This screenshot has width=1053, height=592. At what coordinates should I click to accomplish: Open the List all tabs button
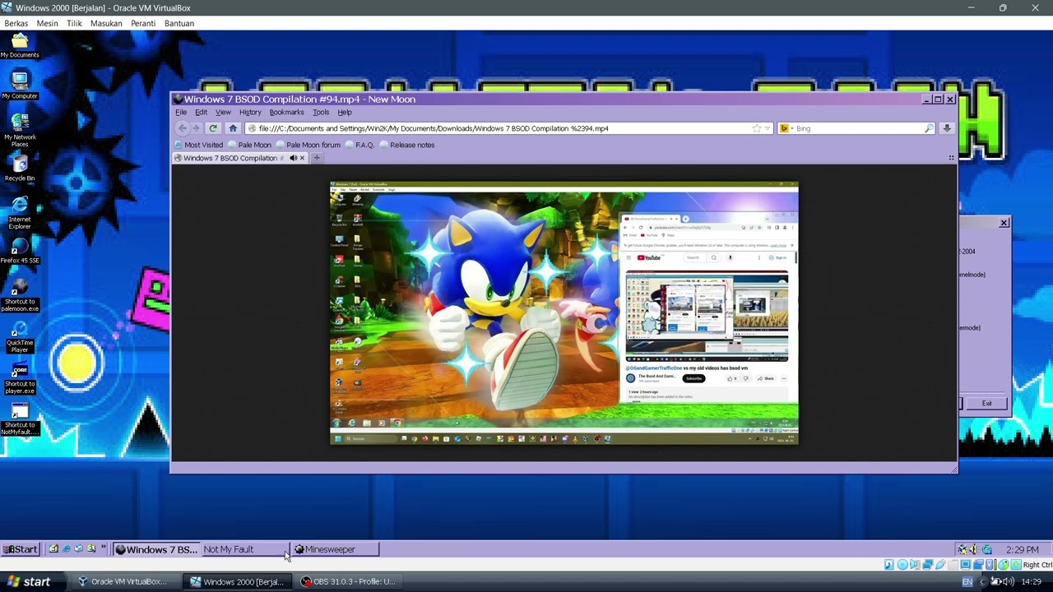(x=951, y=158)
